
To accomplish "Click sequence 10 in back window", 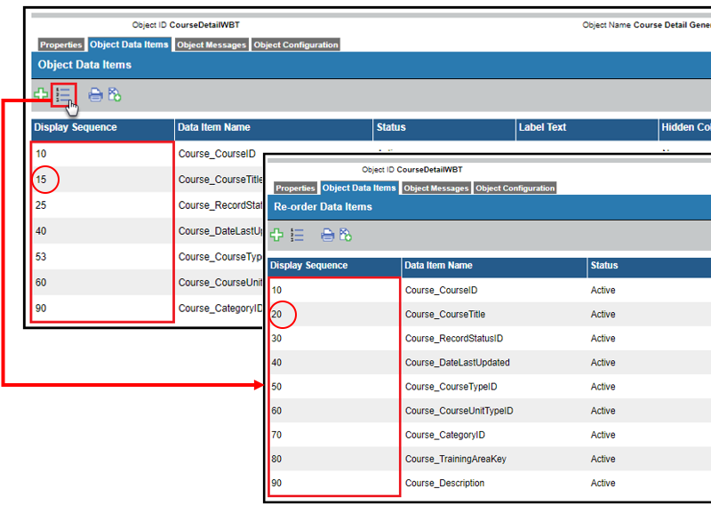I will click(41, 154).
